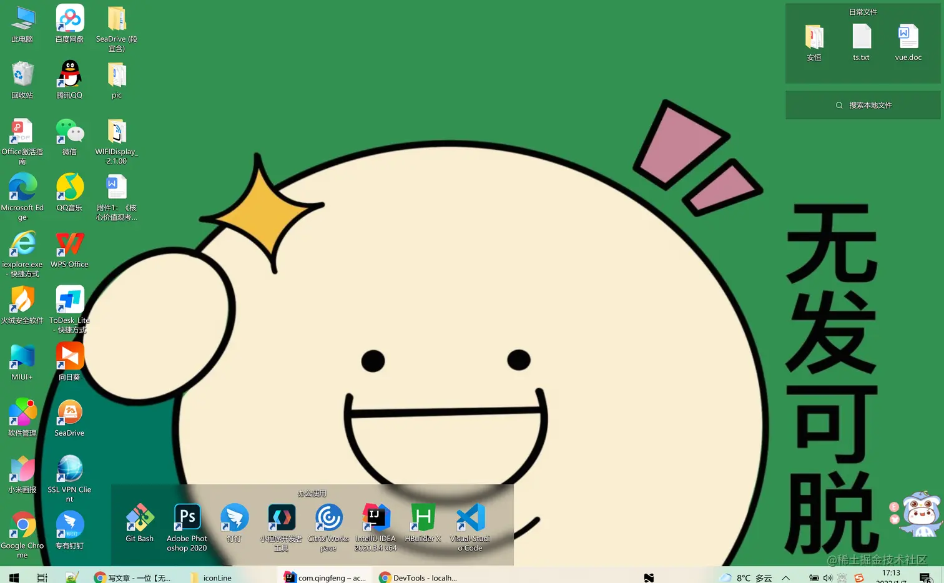Open IntelliJ IDEA 2020.3.4 shortcut
This screenshot has height=583, width=944.
coord(376,518)
